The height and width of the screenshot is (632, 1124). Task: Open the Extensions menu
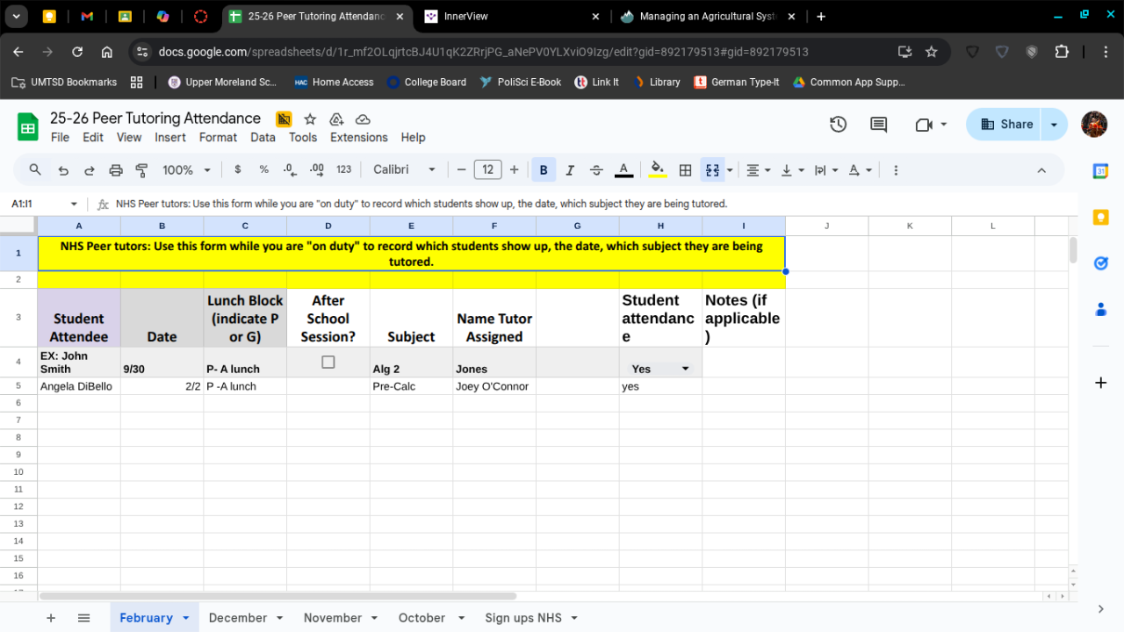(x=358, y=137)
